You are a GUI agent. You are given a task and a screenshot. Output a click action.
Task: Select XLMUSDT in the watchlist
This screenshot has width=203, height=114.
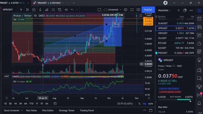[x=175, y=23]
